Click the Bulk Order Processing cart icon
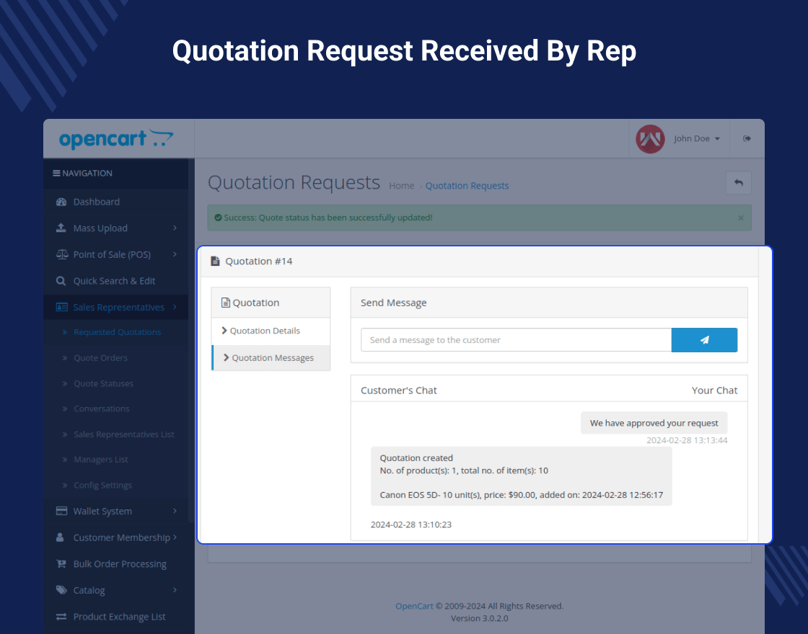808x634 pixels. pos(61,564)
